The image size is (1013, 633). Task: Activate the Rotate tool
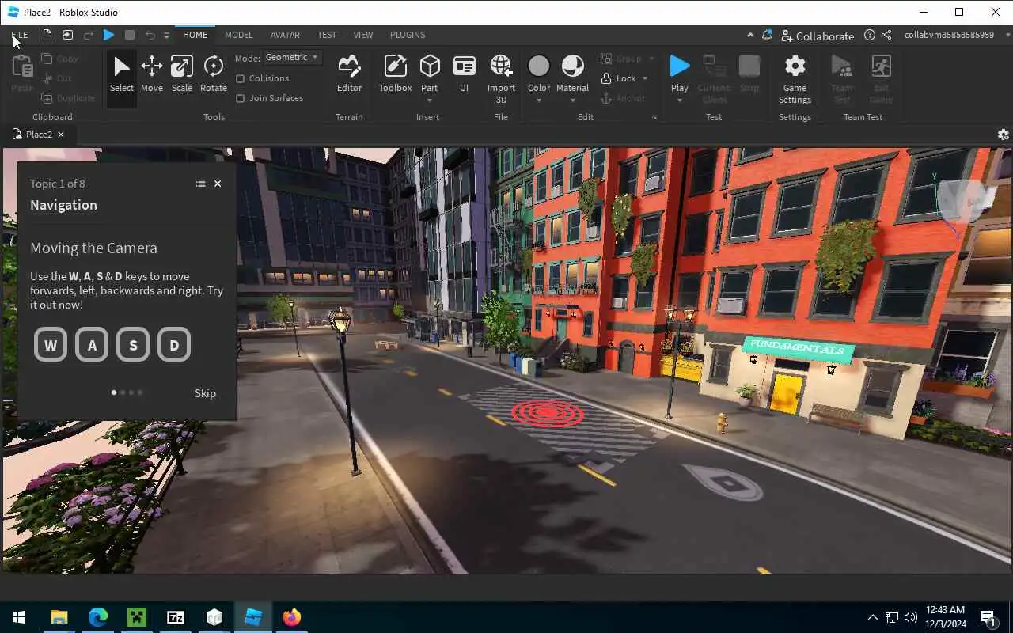pyautogui.click(x=213, y=74)
